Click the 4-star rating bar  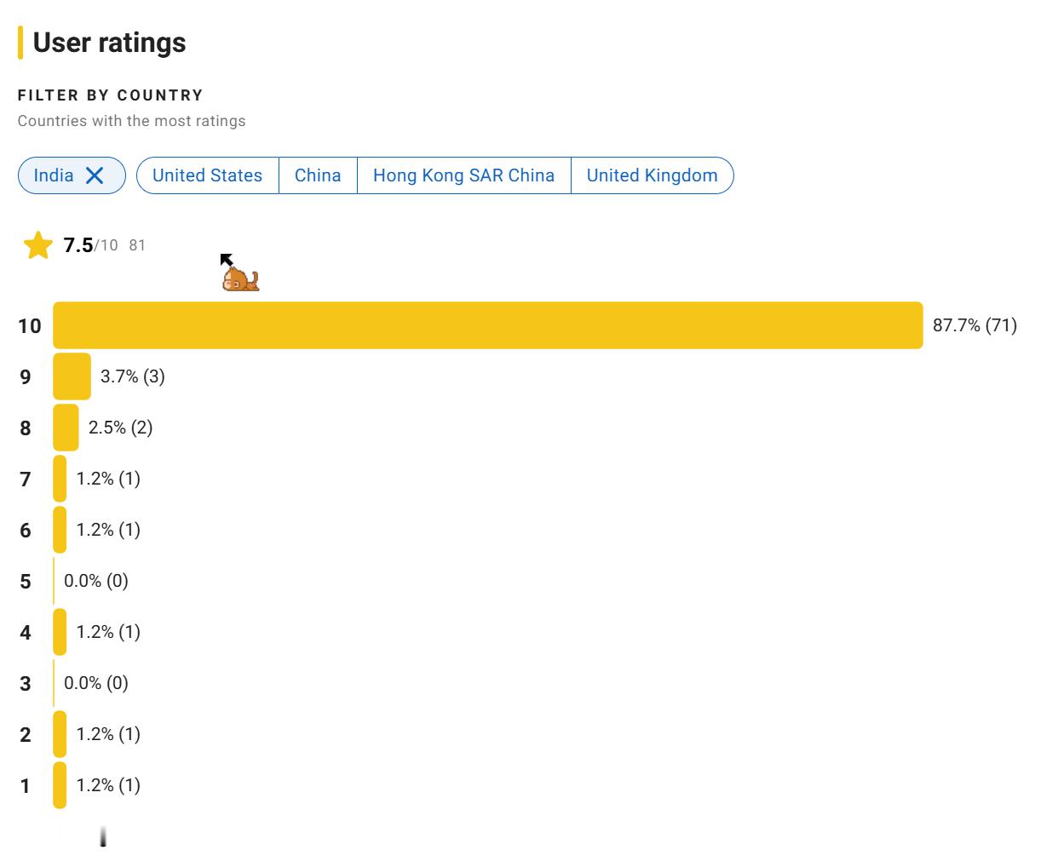click(60, 632)
